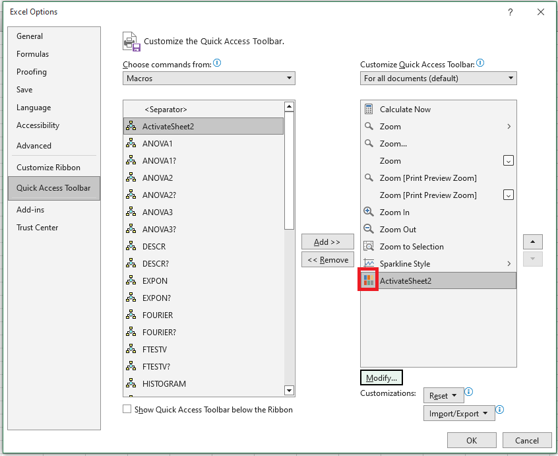Open the Choose commands from Macros dropdown
Screen dimensions: 558x456
[x=209, y=79]
